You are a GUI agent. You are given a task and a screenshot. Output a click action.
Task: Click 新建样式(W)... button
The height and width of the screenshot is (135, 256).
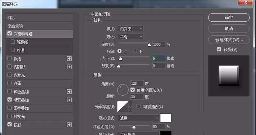coord(229,40)
